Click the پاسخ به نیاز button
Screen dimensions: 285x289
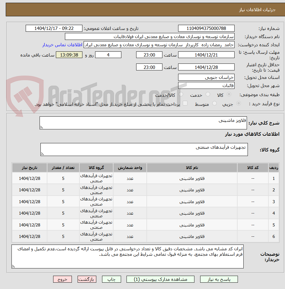(219, 279)
